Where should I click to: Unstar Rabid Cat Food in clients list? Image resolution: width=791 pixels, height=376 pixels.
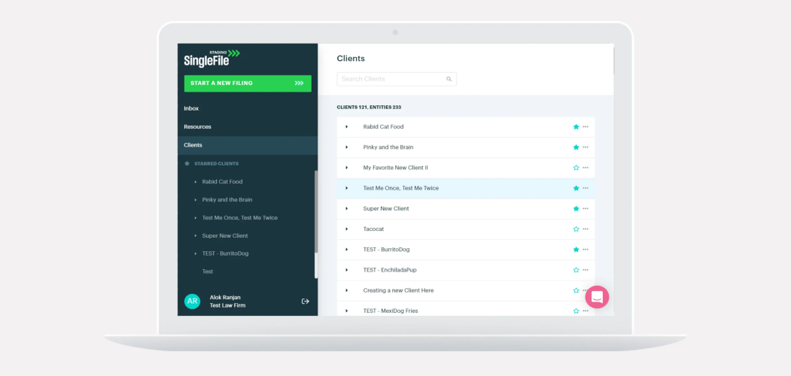coord(576,126)
